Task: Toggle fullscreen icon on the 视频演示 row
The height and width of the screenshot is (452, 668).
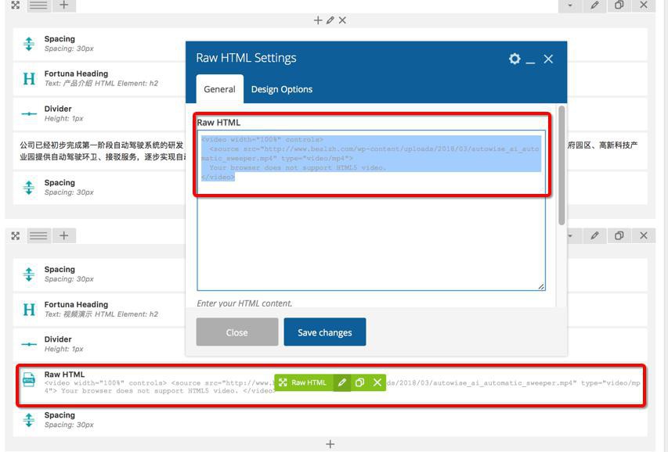Action: point(16,236)
